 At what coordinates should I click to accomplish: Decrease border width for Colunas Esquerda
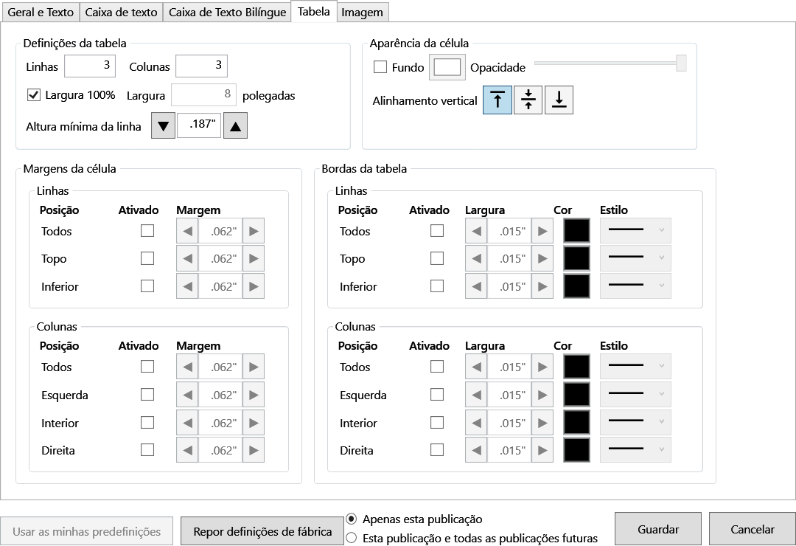point(476,395)
